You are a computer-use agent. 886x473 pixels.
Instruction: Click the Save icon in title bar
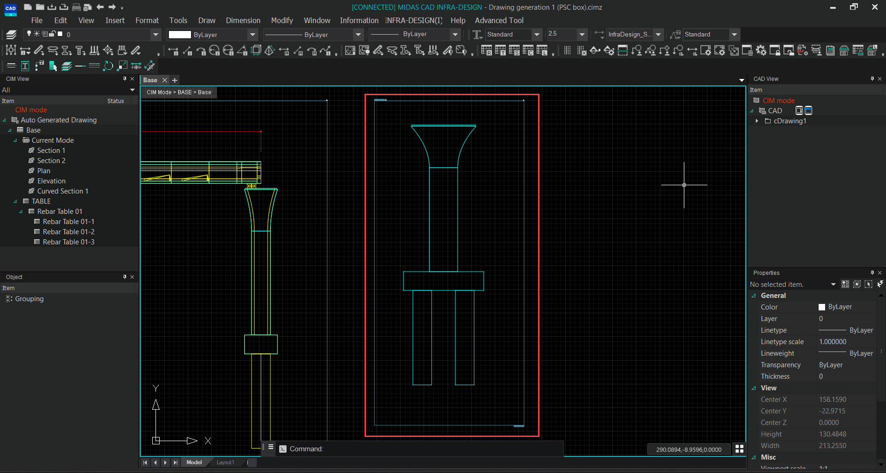(52, 7)
